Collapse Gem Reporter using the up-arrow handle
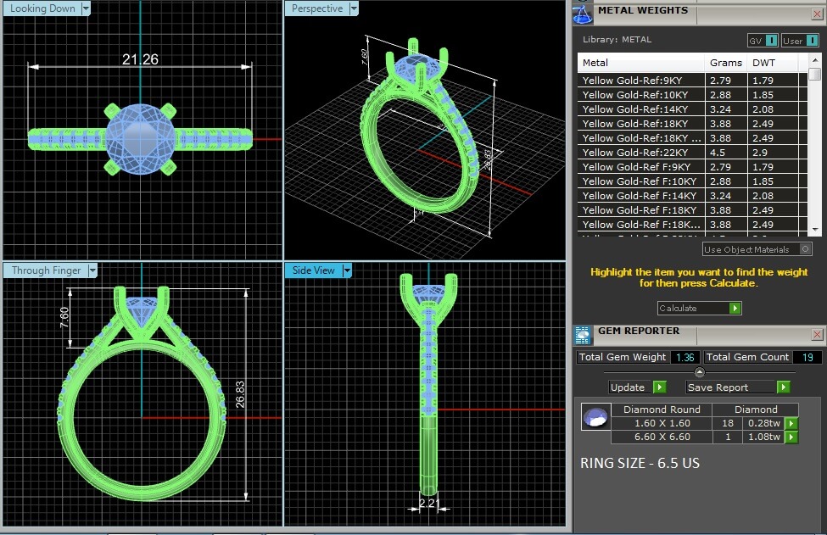Image resolution: width=827 pixels, height=535 pixels. click(x=699, y=372)
